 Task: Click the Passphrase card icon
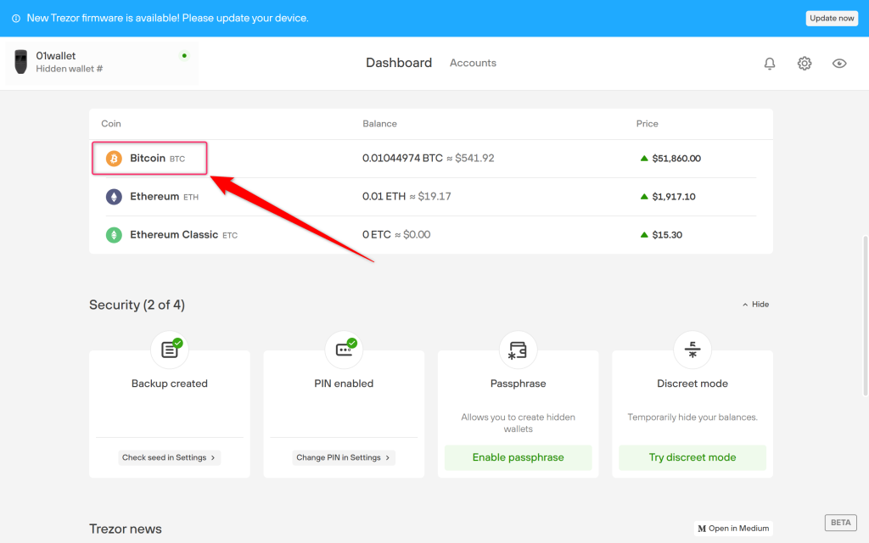click(519, 350)
